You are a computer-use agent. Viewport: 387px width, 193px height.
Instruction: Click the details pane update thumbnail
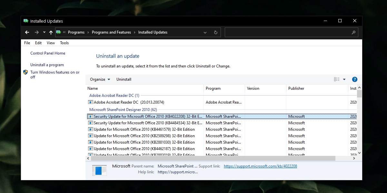pyautogui.click(x=99, y=170)
